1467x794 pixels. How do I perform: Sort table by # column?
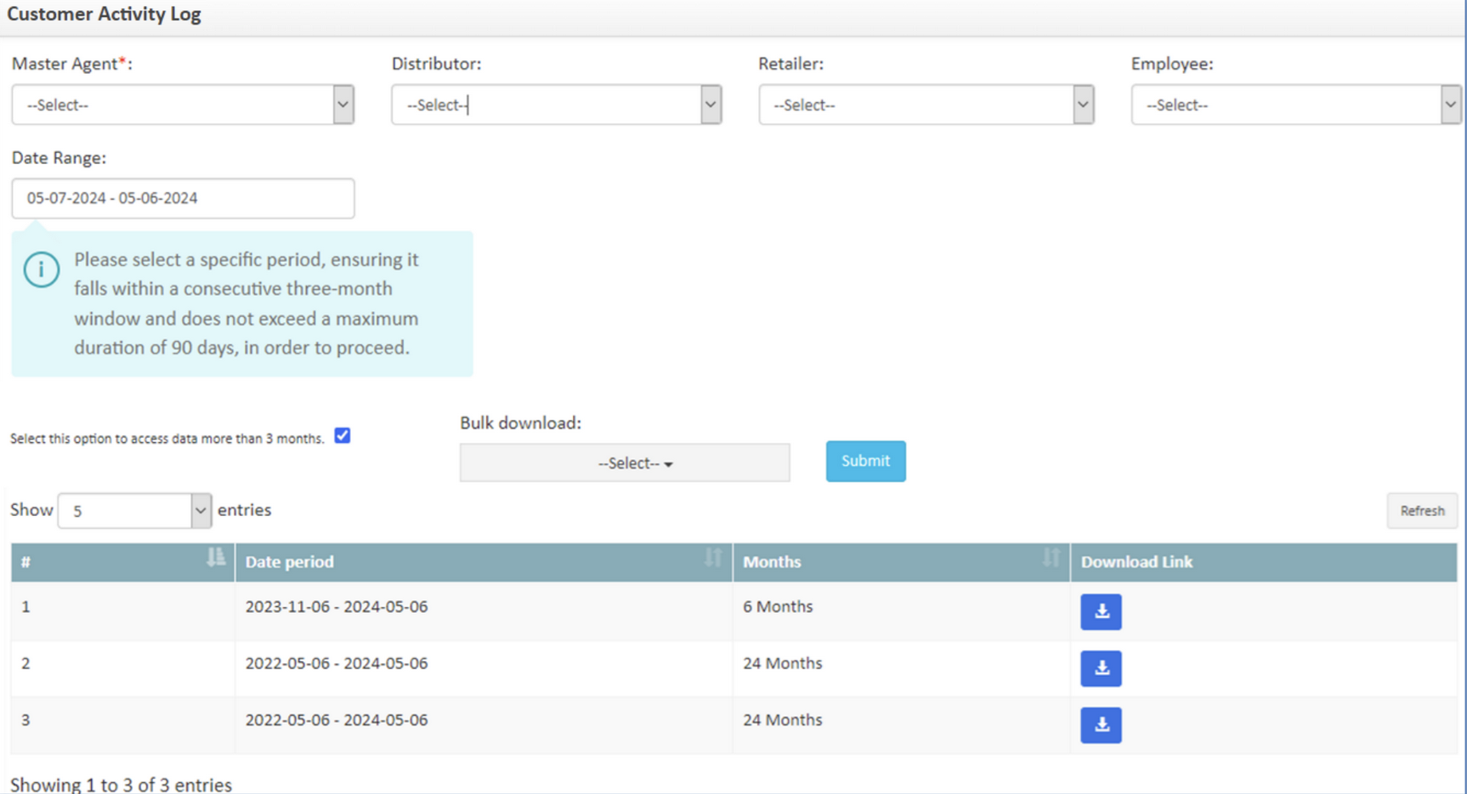click(216, 558)
